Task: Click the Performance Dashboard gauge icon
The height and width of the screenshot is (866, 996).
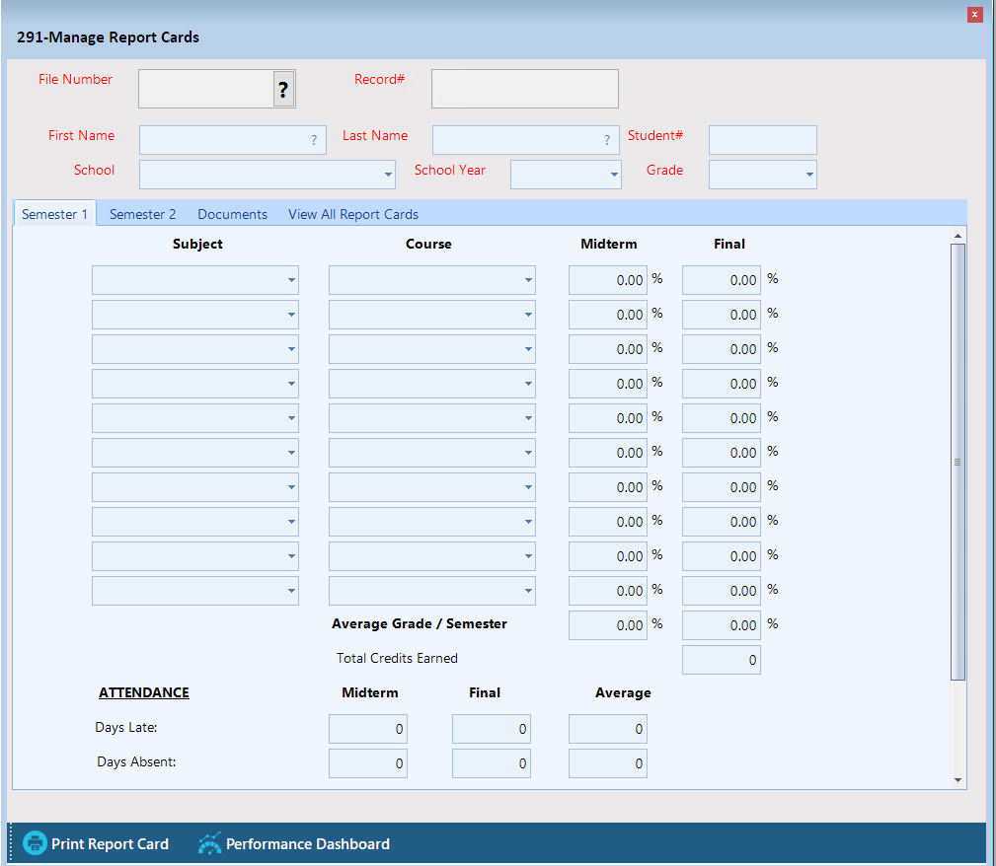Action: (x=209, y=843)
